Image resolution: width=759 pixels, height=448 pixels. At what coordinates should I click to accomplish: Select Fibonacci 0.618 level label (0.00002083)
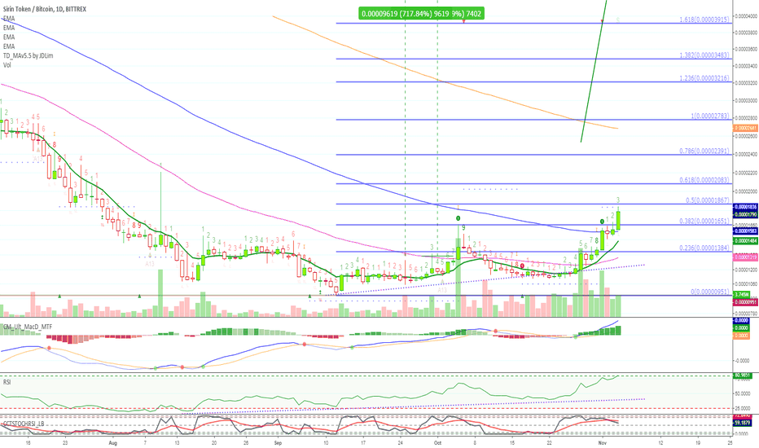tap(704, 180)
